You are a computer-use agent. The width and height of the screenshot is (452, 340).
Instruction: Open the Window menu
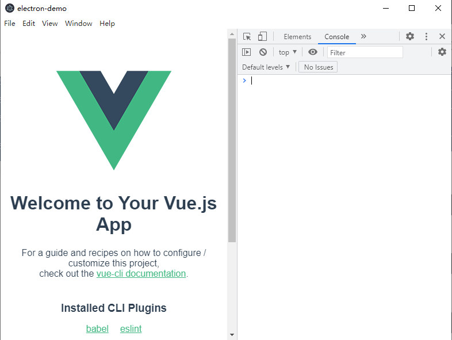[78, 24]
